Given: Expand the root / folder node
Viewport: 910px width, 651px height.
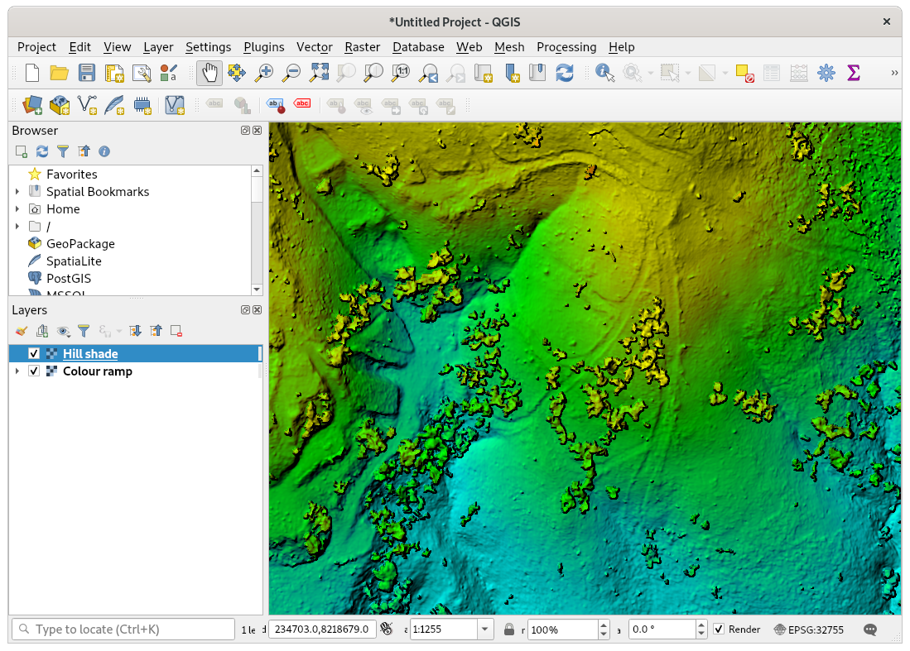Looking at the screenshot, I should (17, 226).
